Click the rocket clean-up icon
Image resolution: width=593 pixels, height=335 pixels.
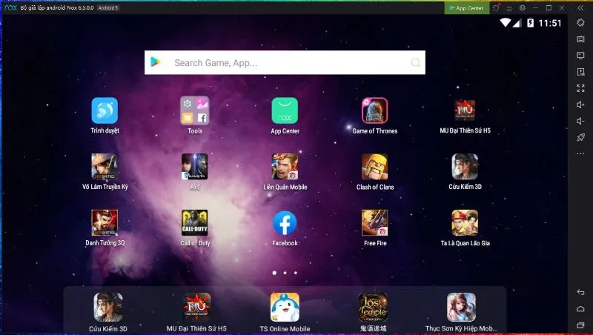(580, 137)
